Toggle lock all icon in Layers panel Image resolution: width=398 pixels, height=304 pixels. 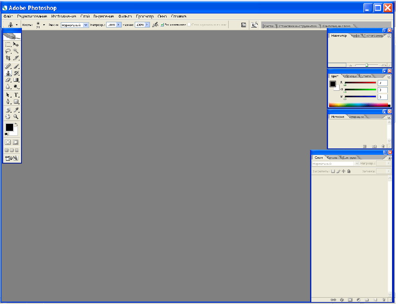tap(349, 171)
